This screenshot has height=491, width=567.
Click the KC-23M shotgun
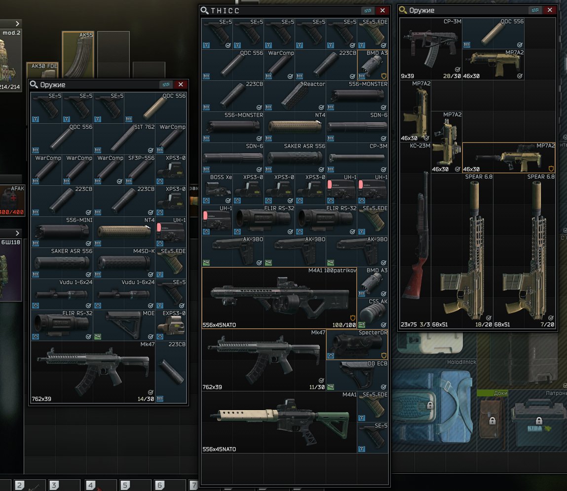[x=416, y=236]
